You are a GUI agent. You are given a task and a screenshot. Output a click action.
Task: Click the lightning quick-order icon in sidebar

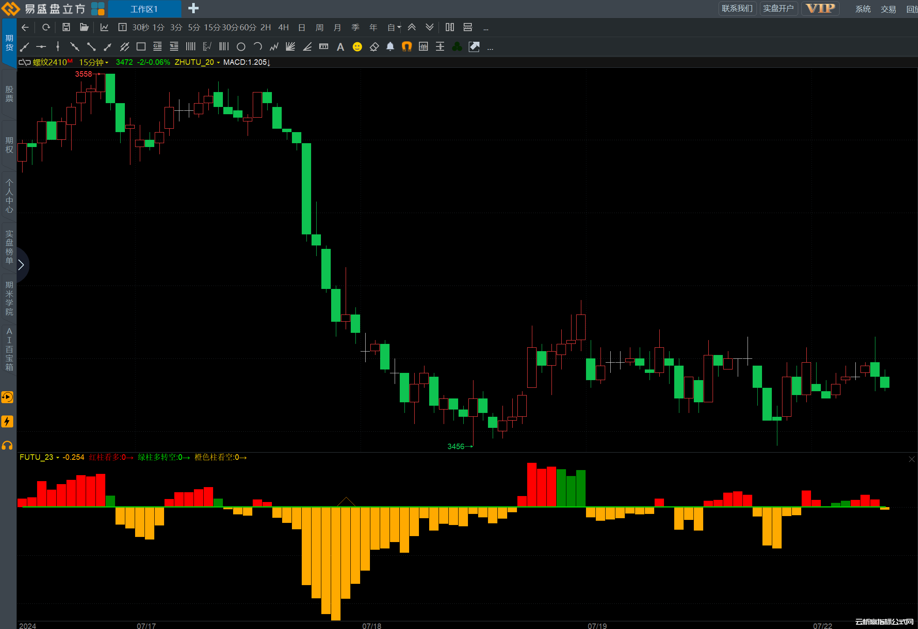7,421
